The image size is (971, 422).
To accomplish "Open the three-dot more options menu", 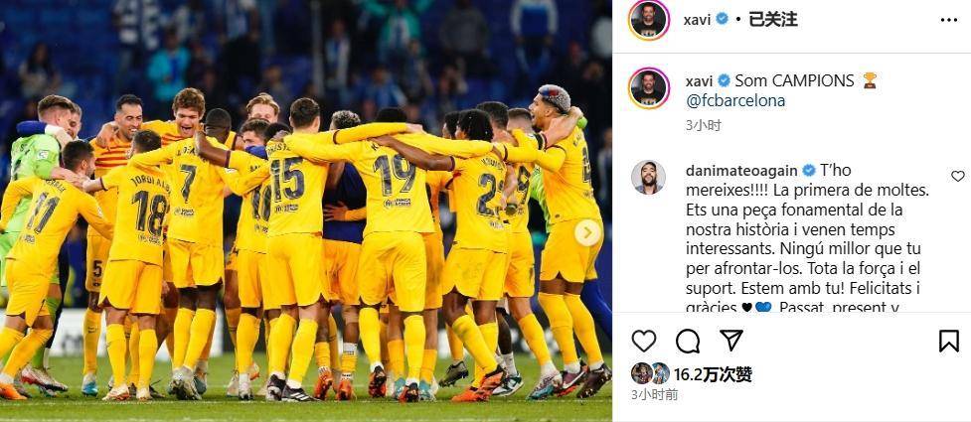I will (x=949, y=20).
